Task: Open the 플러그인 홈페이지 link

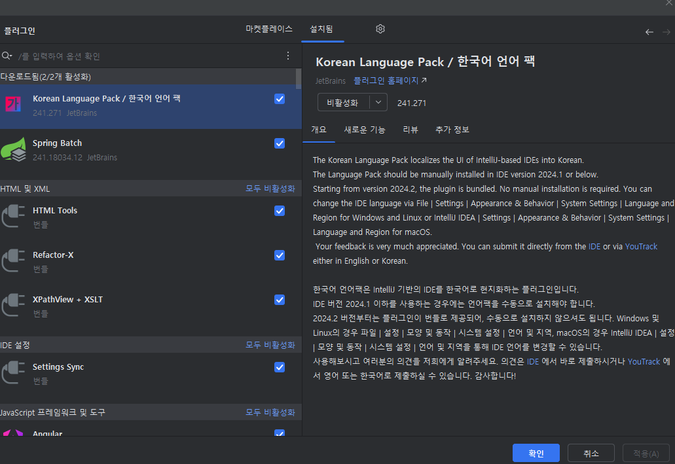Action: point(386,80)
